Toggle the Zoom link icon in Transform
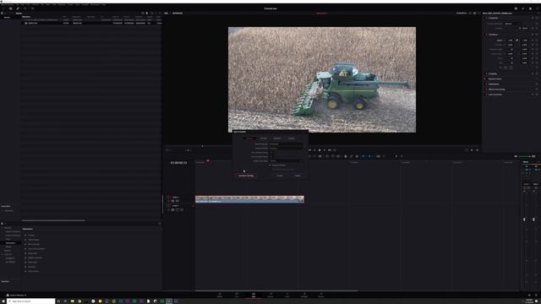 [516, 41]
